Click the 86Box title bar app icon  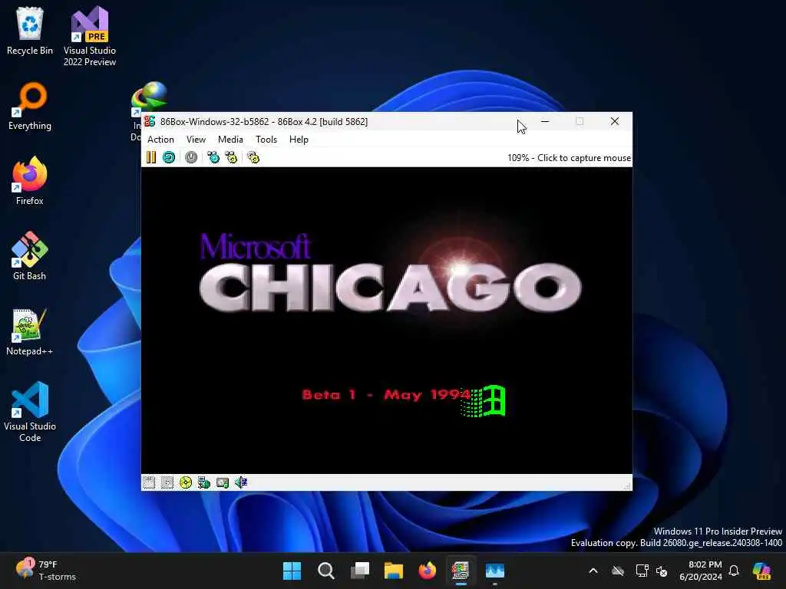coord(150,121)
